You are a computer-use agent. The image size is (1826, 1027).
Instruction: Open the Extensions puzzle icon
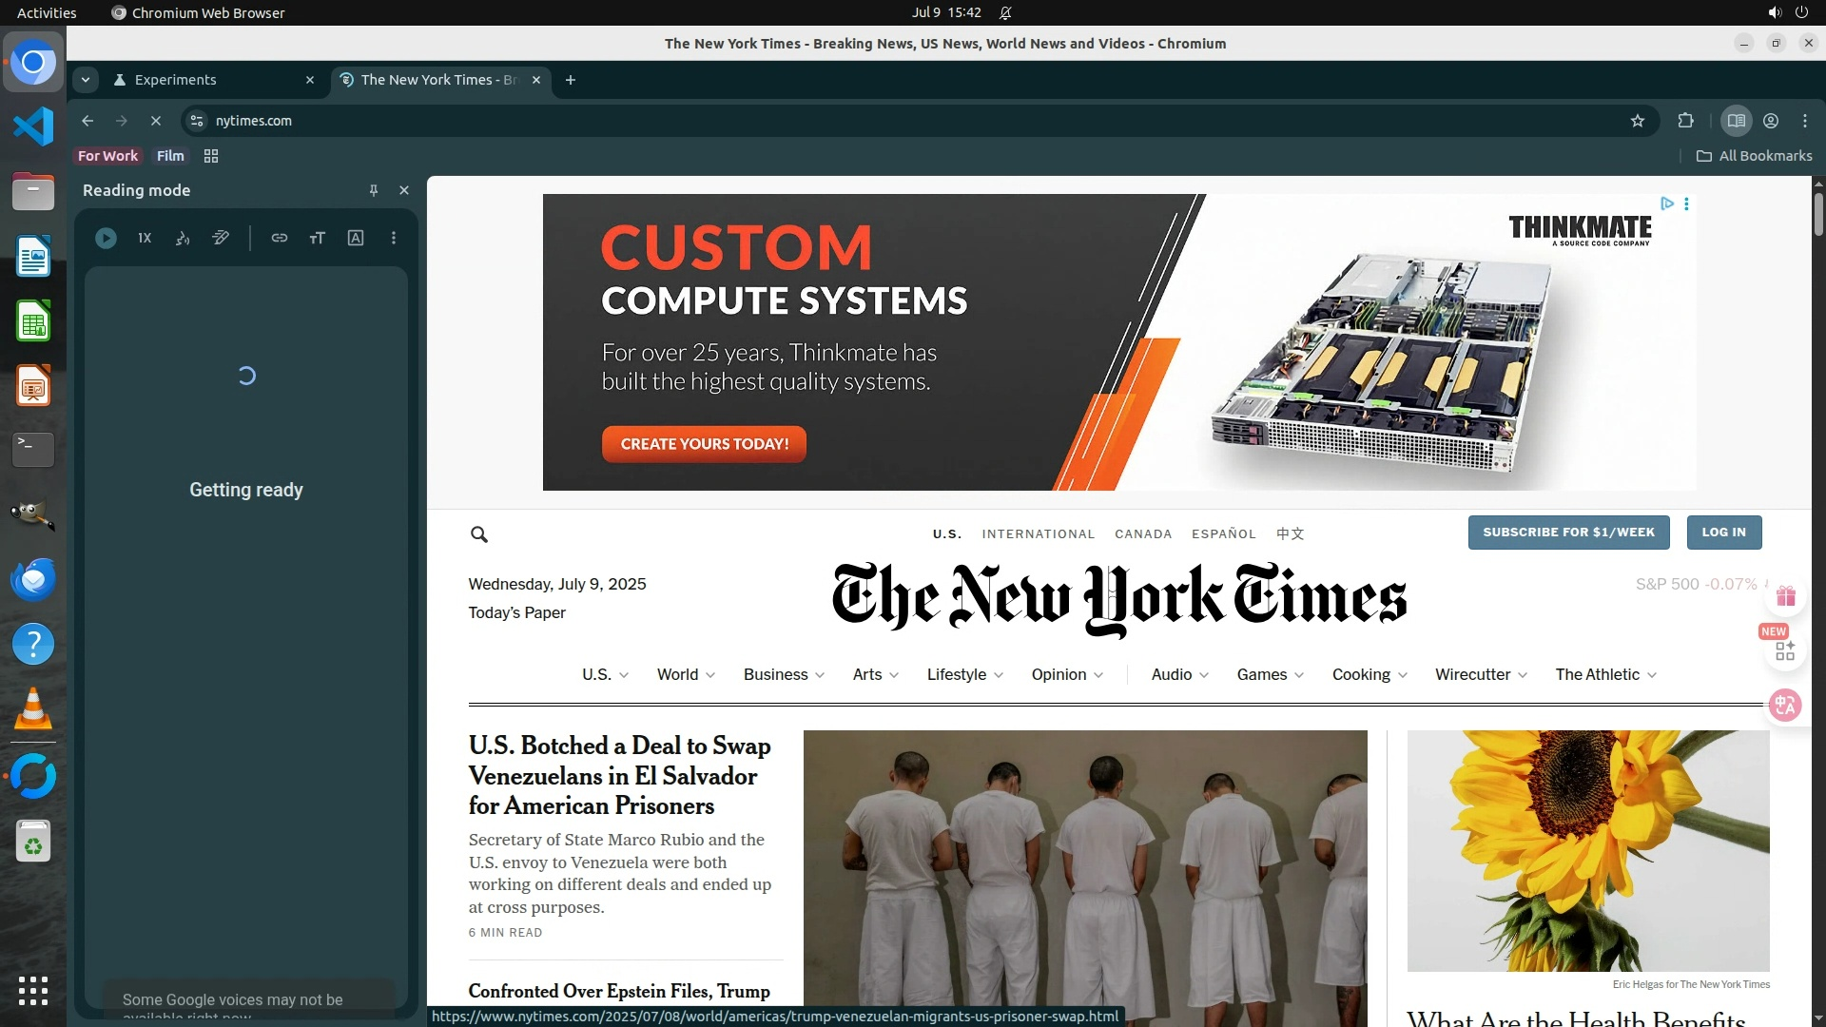tap(1685, 121)
